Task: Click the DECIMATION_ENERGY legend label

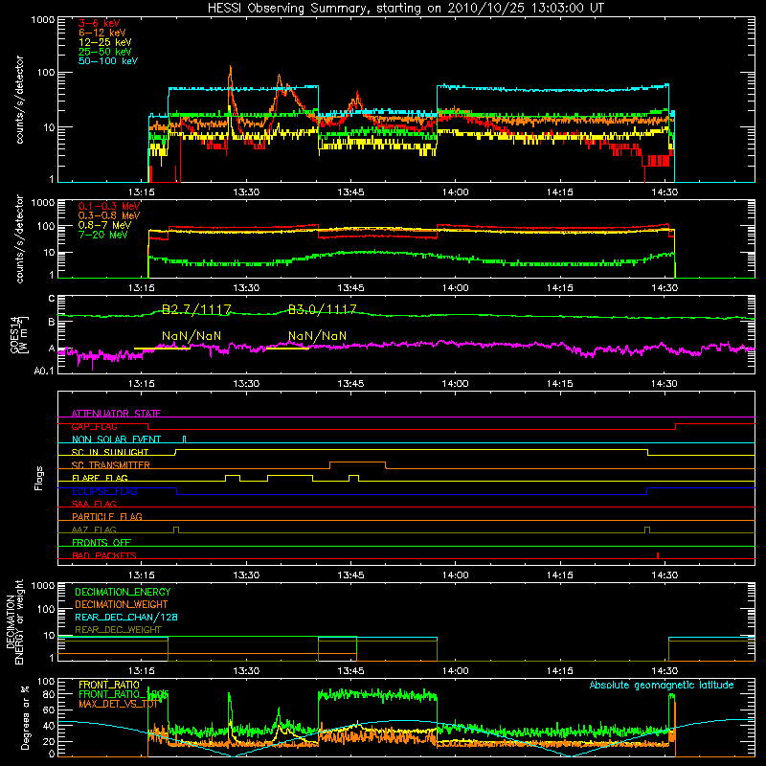Action: [123, 592]
